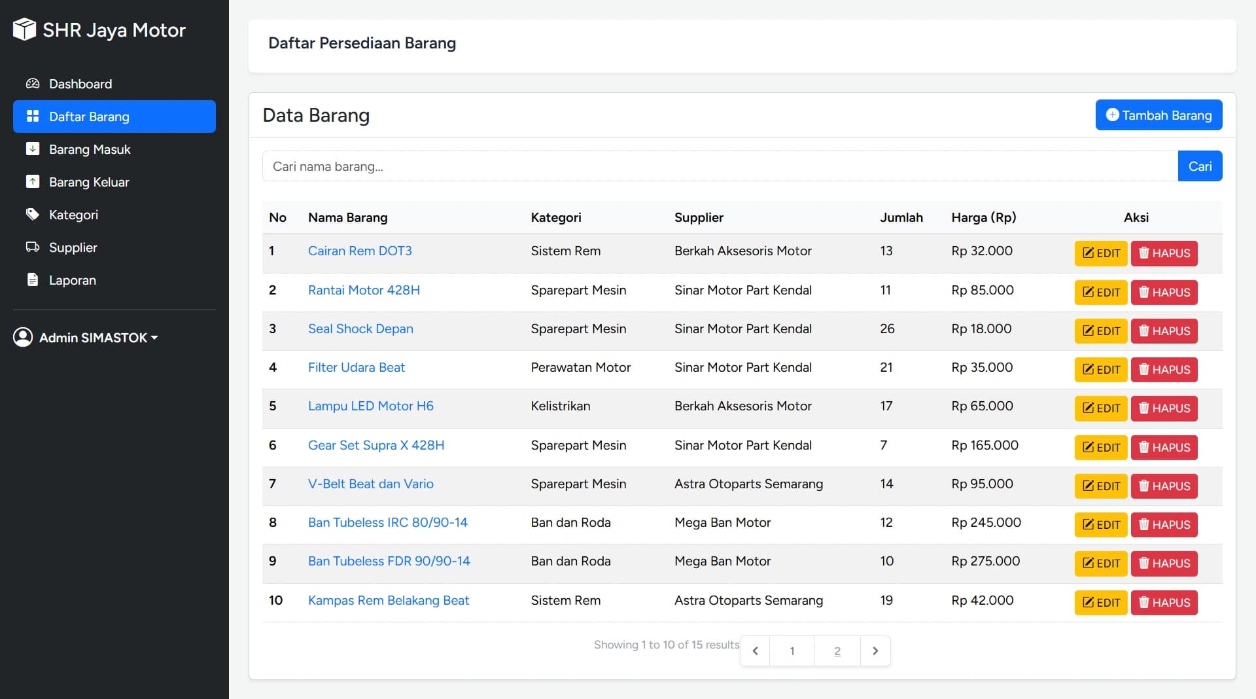Delete Ban Tubeless IRC 80/90-14
This screenshot has height=699, width=1256.
point(1164,525)
